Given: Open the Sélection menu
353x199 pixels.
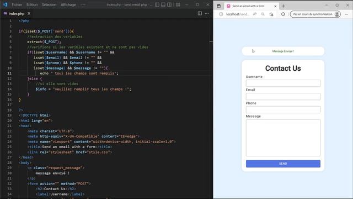Looking at the screenshot, I should pyautogui.click(x=49, y=4).
